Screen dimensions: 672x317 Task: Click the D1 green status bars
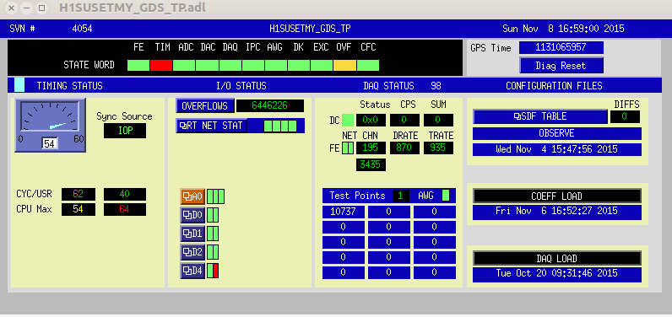[213, 234]
